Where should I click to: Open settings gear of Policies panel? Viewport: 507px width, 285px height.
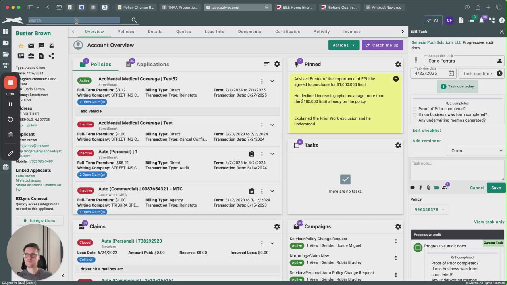click(277, 64)
